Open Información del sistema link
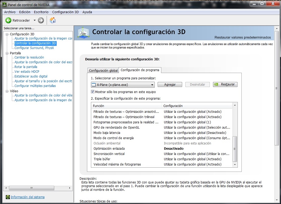 pos(28,197)
